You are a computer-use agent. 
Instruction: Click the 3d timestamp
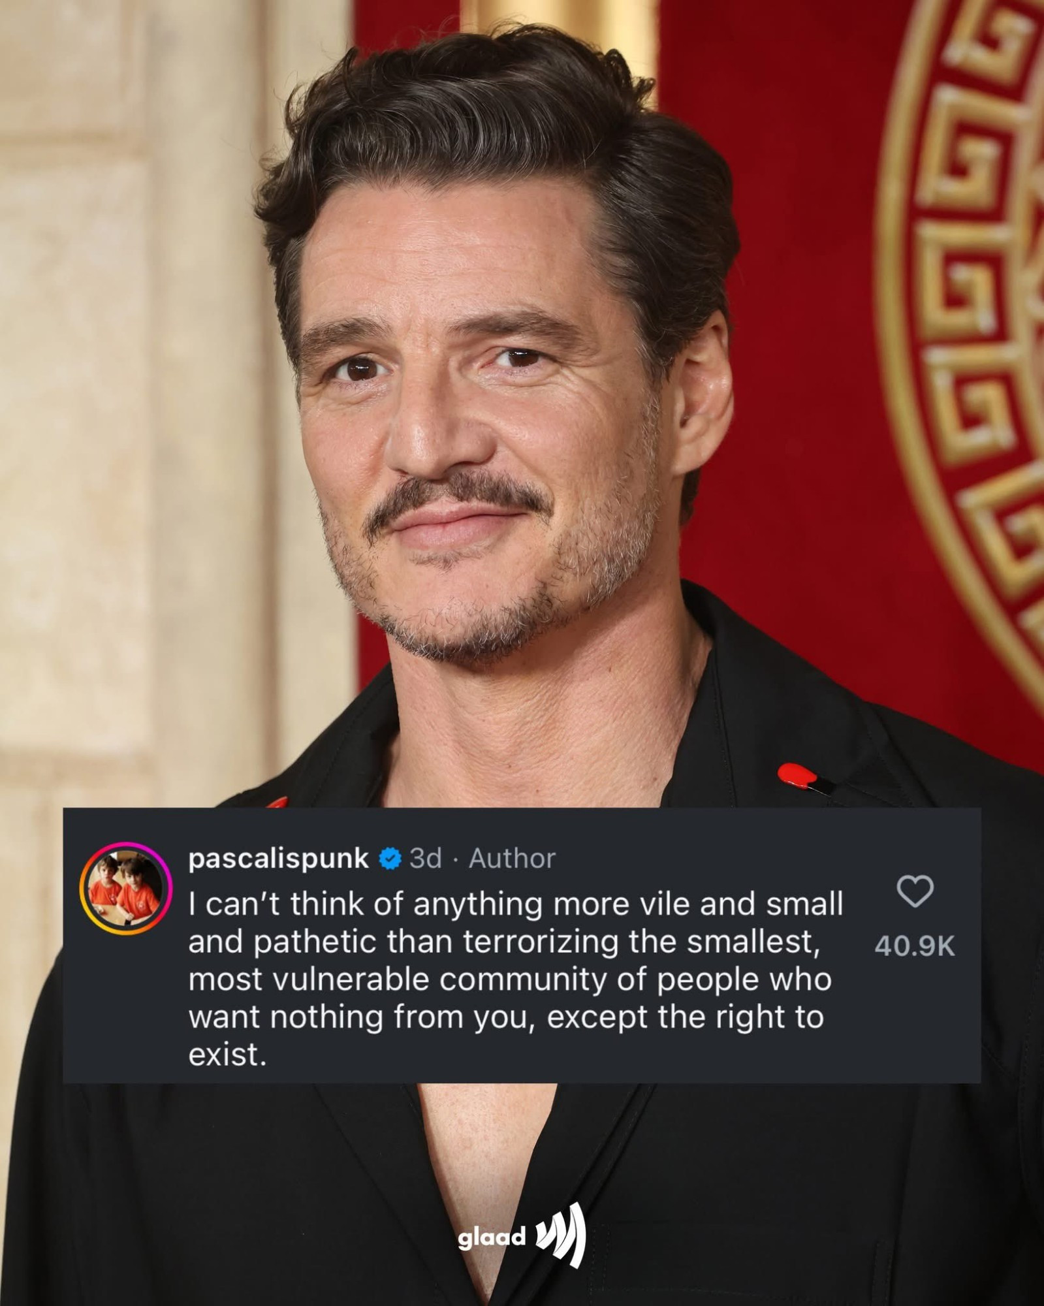pyautogui.click(x=426, y=858)
